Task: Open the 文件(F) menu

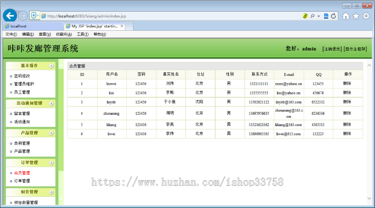Action: 11,34
